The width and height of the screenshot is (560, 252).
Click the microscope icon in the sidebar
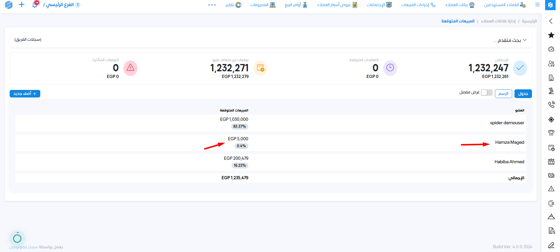click(x=551, y=91)
